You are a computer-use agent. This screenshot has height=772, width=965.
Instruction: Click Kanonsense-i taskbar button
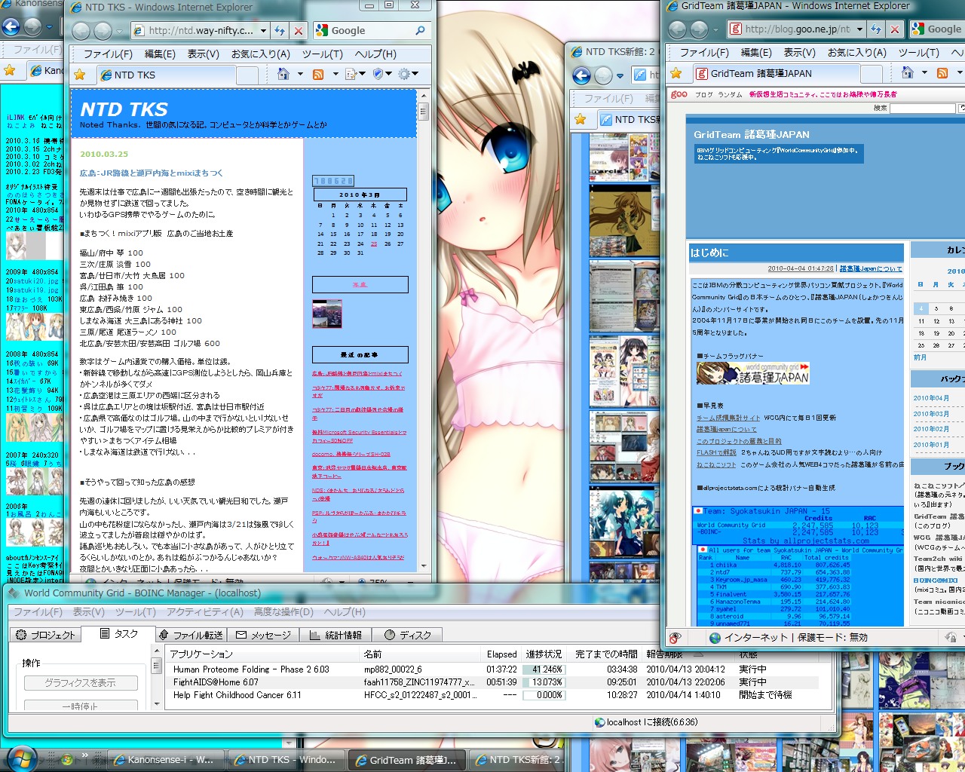(166, 760)
